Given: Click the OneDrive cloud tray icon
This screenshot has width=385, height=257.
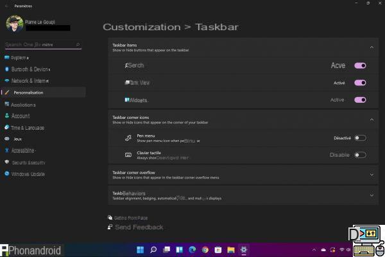Looking at the screenshot, I should pos(323,250).
